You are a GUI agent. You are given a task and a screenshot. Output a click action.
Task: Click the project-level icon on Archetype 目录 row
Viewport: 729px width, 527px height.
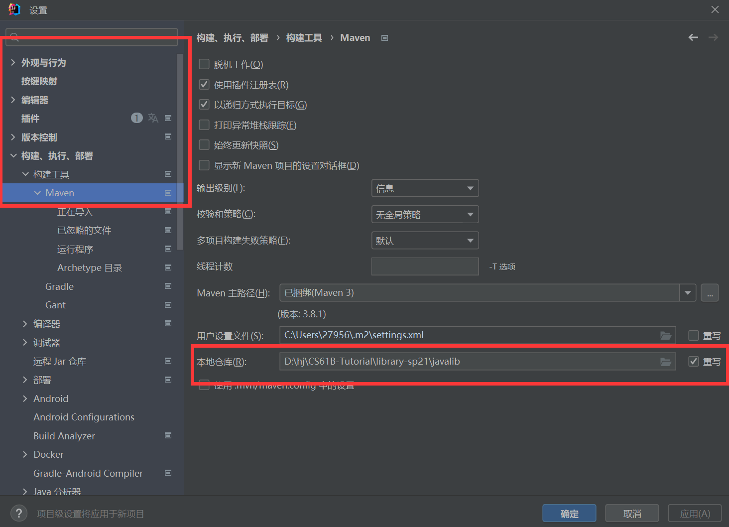coord(168,267)
